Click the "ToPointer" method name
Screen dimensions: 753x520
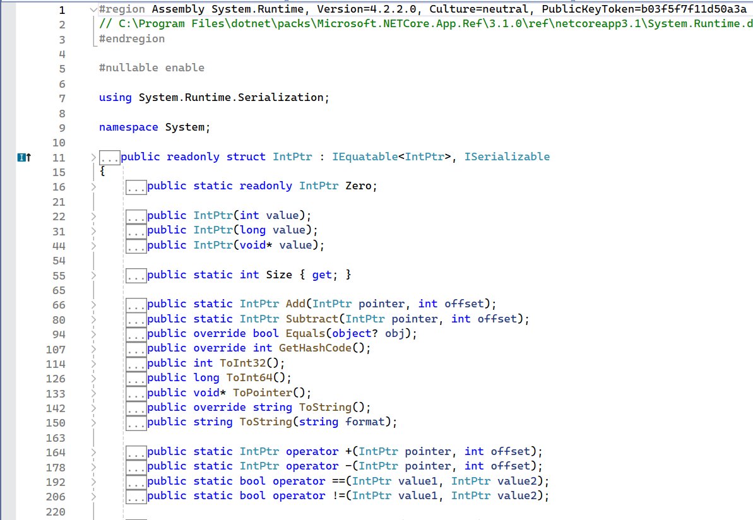(x=262, y=393)
